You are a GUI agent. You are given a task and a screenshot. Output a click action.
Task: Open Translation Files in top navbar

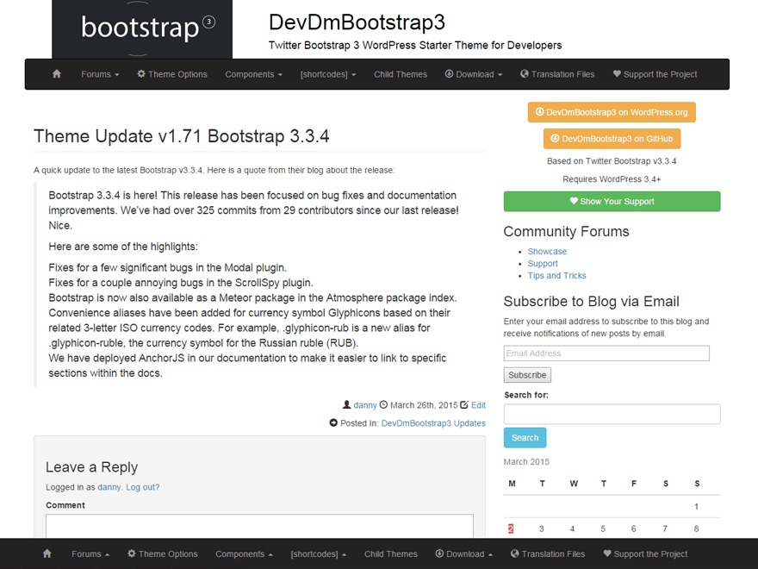click(557, 74)
